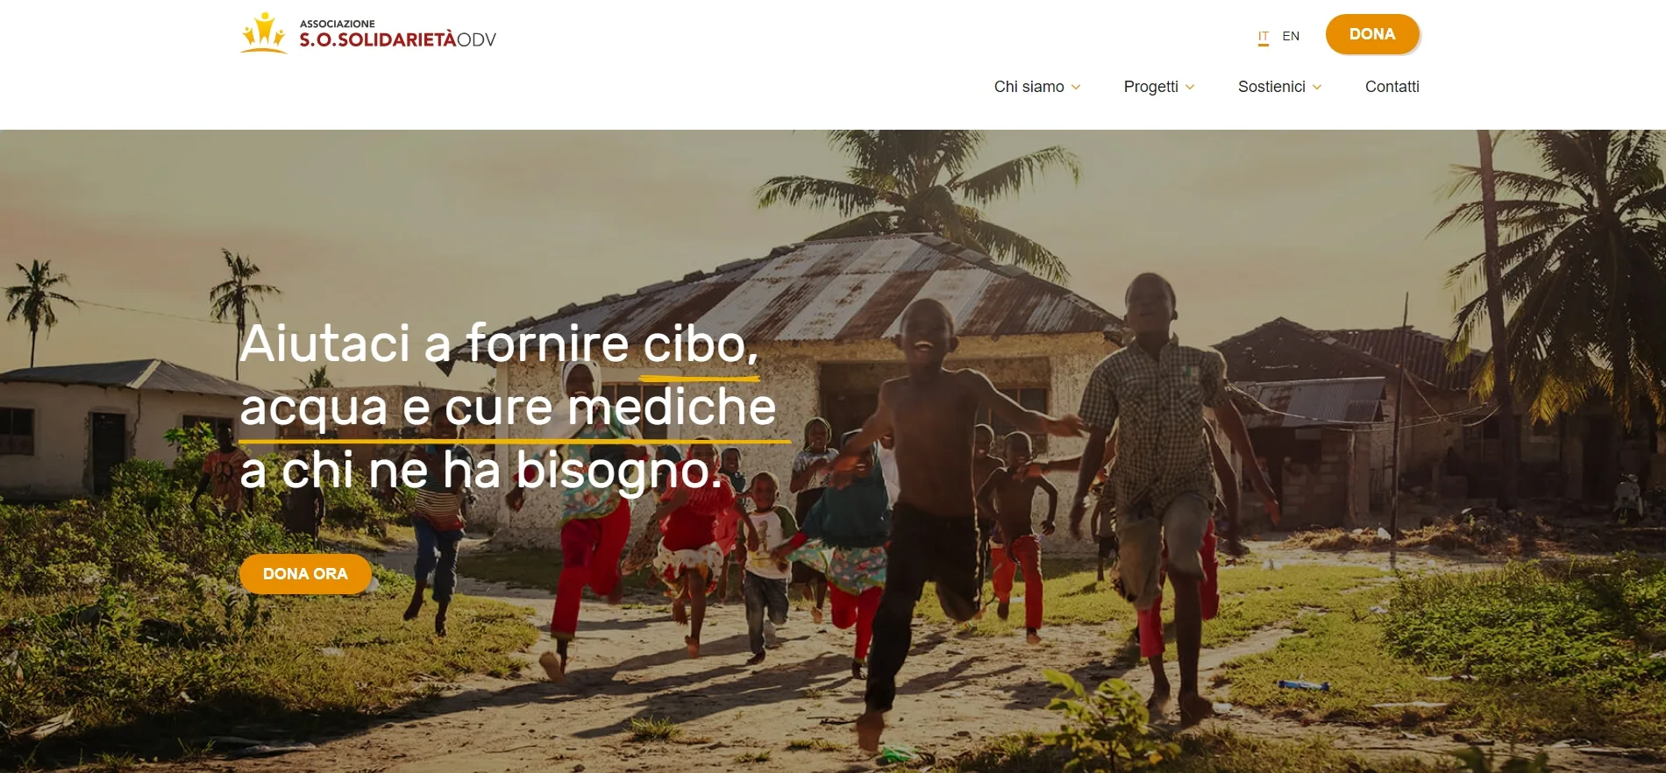Open the Progetti menu item
The height and width of the screenshot is (773, 1666).
(1150, 87)
